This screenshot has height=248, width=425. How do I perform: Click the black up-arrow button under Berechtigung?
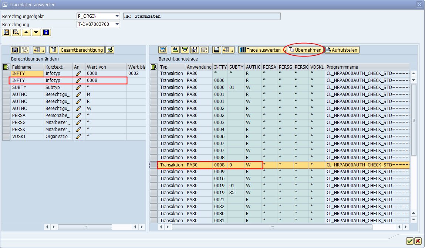coord(26,32)
